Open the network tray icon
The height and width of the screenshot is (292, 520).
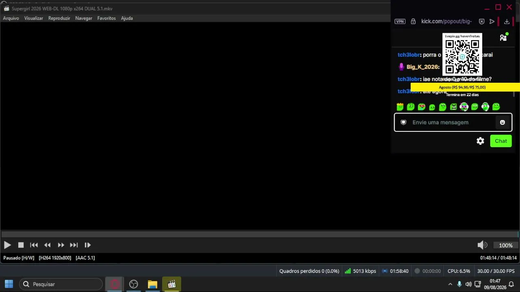click(x=478, y=284)
